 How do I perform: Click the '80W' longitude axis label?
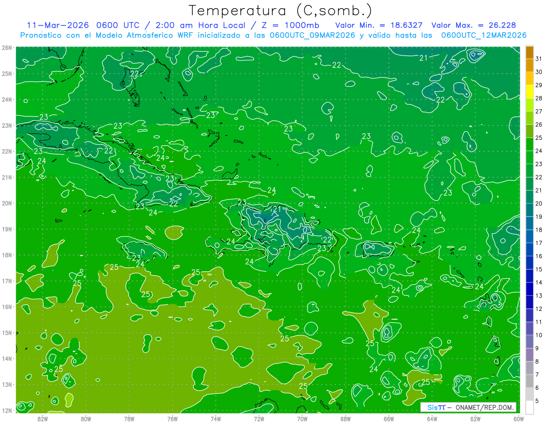click(x=86, y=419)
